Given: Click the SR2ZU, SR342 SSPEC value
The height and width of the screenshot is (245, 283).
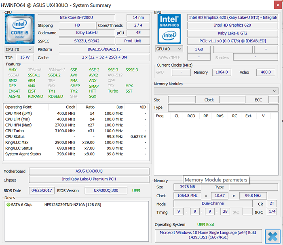Looking at the screenshot, I should (87, 41).
